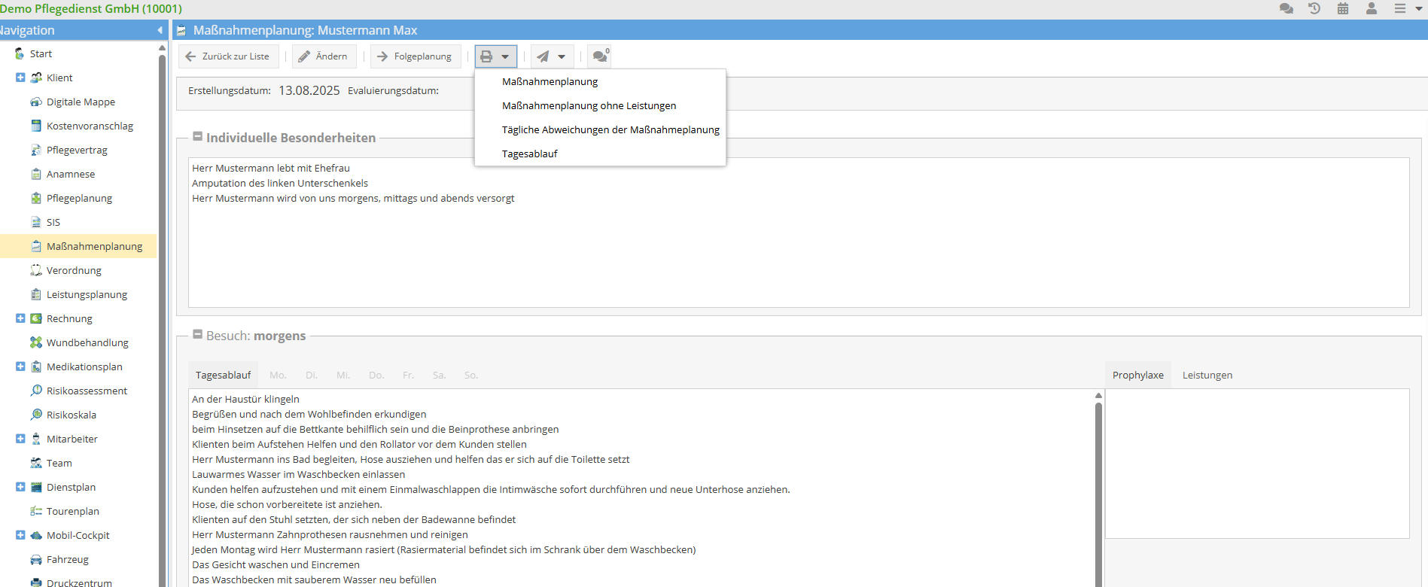Expand the Medikationsplan tree node
This screenshot has width=1428, height=587.
pos(20,366)
